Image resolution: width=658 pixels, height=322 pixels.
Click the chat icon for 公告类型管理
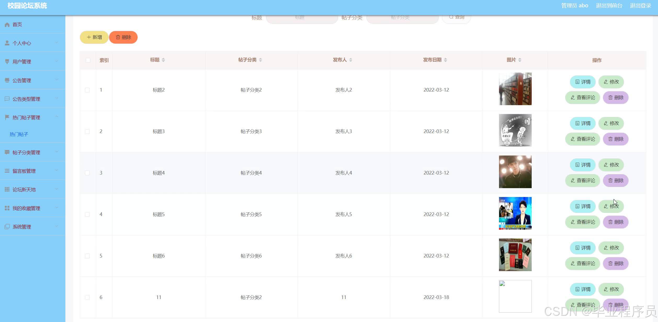pyautogui.click(x=7, y=99)
